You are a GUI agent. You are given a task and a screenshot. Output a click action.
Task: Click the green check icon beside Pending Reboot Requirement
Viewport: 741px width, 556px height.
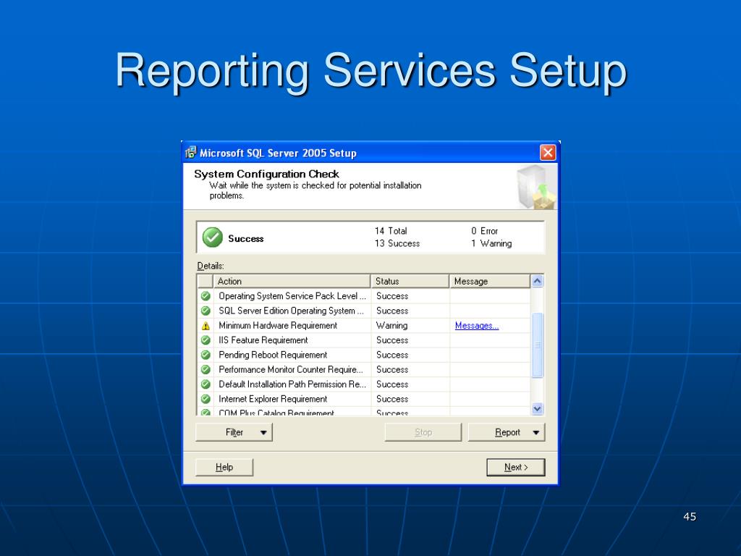(206, 355)
